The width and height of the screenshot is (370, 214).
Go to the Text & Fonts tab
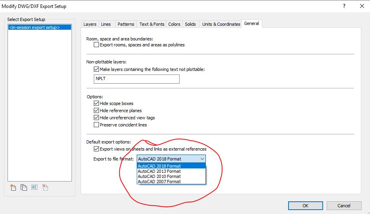pos(152,24)
